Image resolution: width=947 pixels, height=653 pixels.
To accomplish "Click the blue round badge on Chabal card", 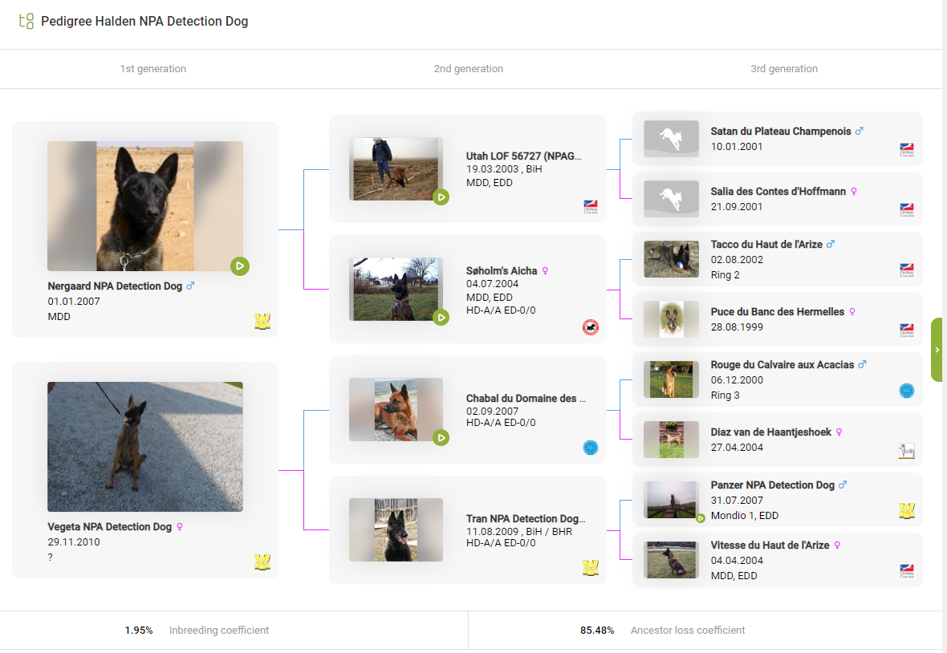I will (591, 448).
